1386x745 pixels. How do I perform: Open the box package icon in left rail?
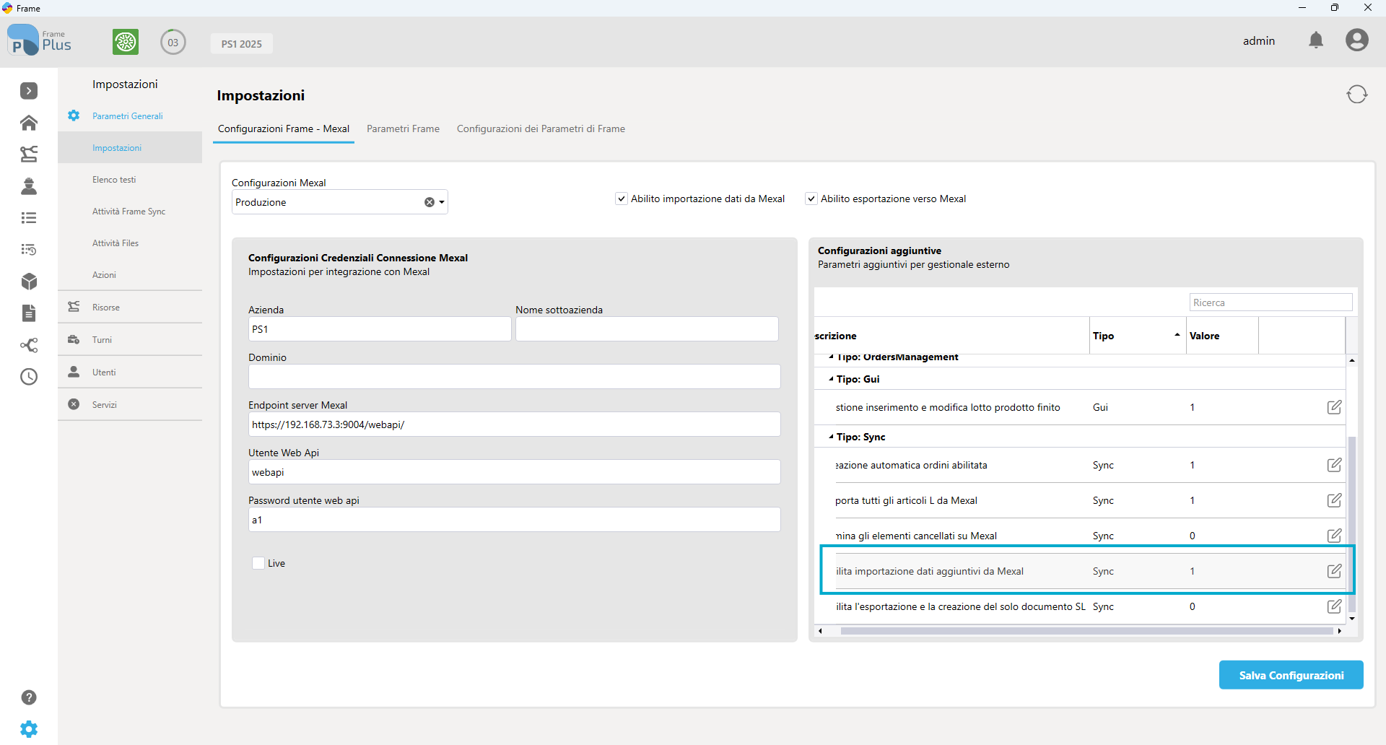click(x=29, y=282)
